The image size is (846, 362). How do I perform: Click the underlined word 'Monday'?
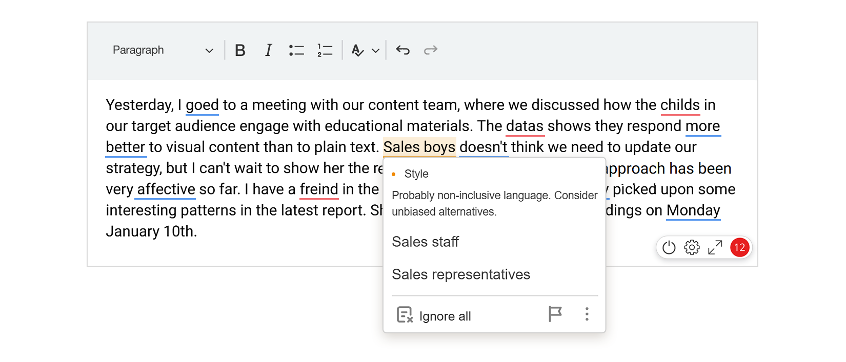693,210
